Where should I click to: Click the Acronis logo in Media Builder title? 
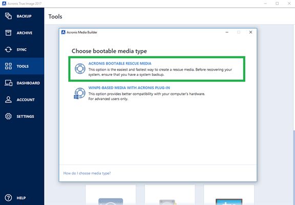[x=64, y=32]
